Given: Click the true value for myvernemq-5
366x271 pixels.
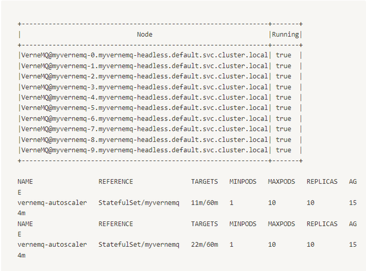Looking at the screenshot, I should (283, 108).
